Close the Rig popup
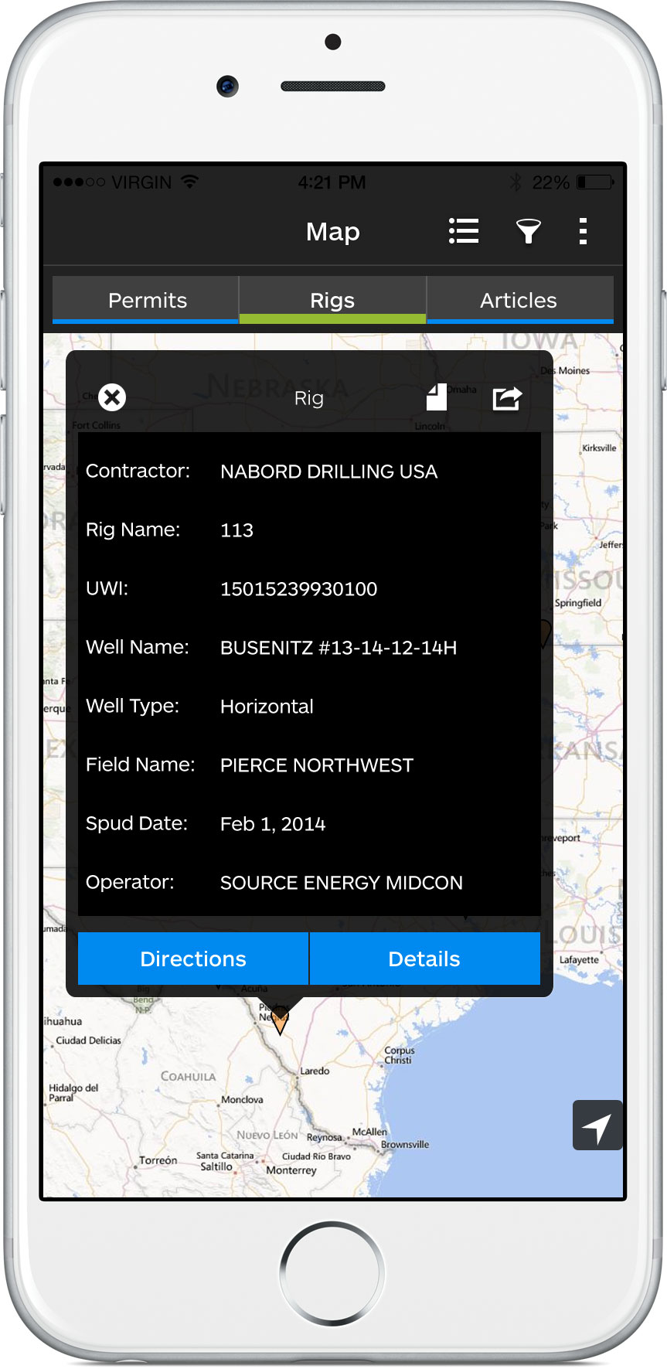The width and height of the screenshot is (667, 1369). click(x=112, y=397)
